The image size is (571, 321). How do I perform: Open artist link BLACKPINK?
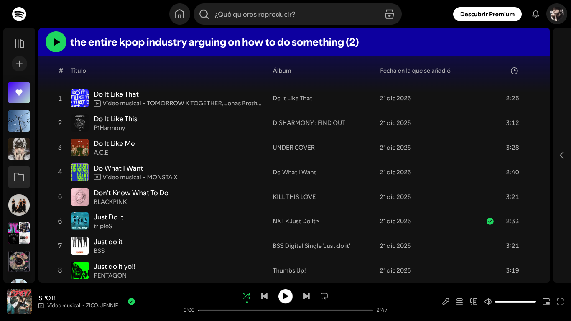tap(110, 202)
